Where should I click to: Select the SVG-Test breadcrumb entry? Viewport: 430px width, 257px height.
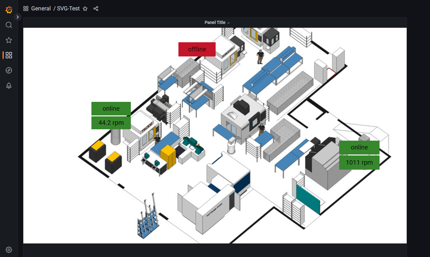point(68,8)
